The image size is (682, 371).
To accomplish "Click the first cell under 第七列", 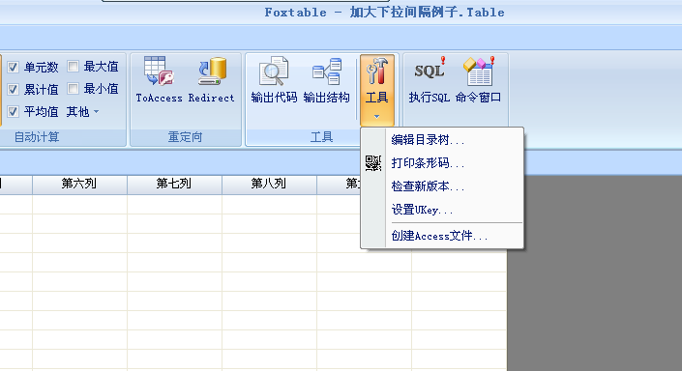I will pyautogui.click(x=174, y=204).
